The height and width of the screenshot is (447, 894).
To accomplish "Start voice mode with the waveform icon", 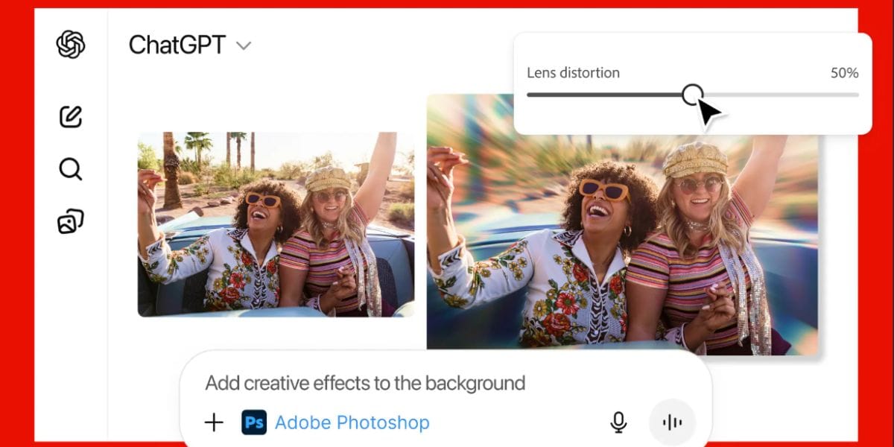I will 671,422.
